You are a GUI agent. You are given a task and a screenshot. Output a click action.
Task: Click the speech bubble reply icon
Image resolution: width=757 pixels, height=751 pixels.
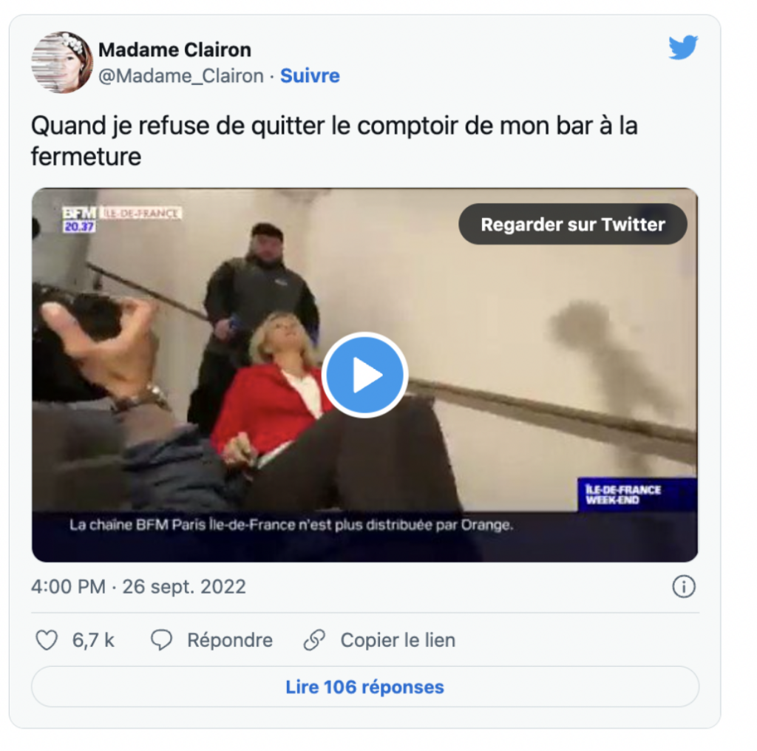(161, 640)
